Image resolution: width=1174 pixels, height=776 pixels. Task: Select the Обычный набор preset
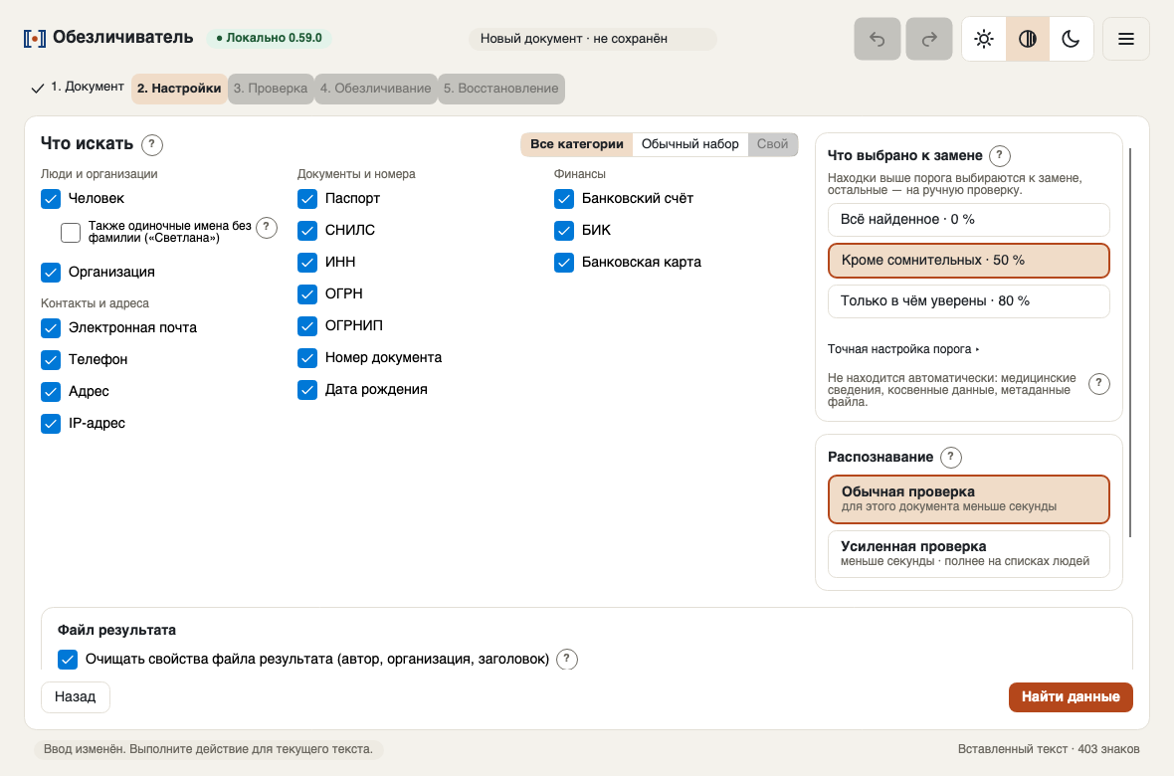(x=689, y=144)
